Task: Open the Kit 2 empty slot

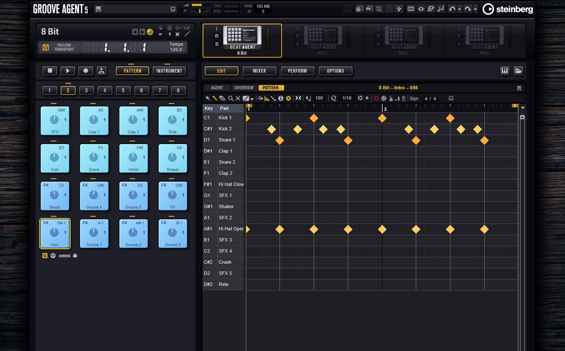Action: 323,41
